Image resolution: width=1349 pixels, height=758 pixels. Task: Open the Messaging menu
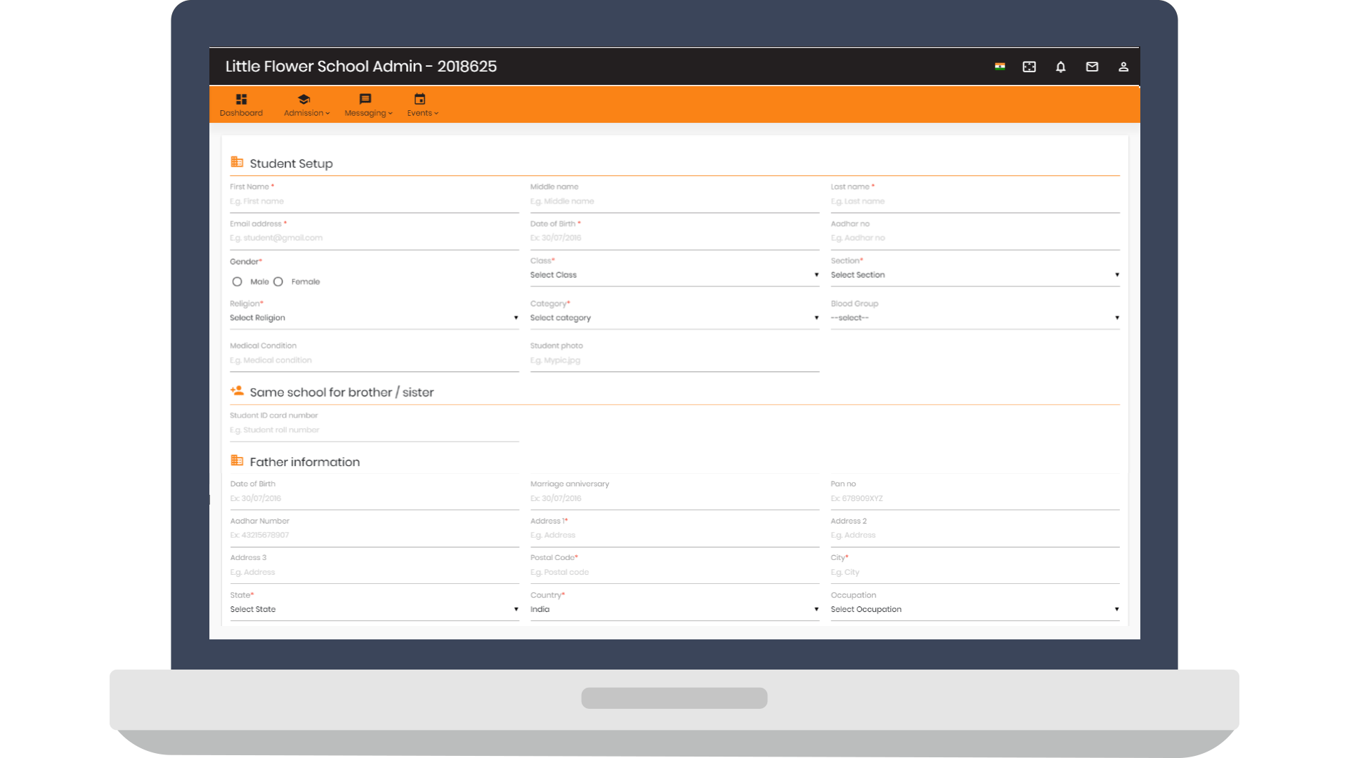367,105
